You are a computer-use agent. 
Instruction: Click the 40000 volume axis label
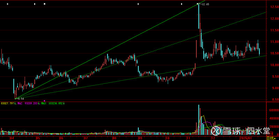(274, 118)
